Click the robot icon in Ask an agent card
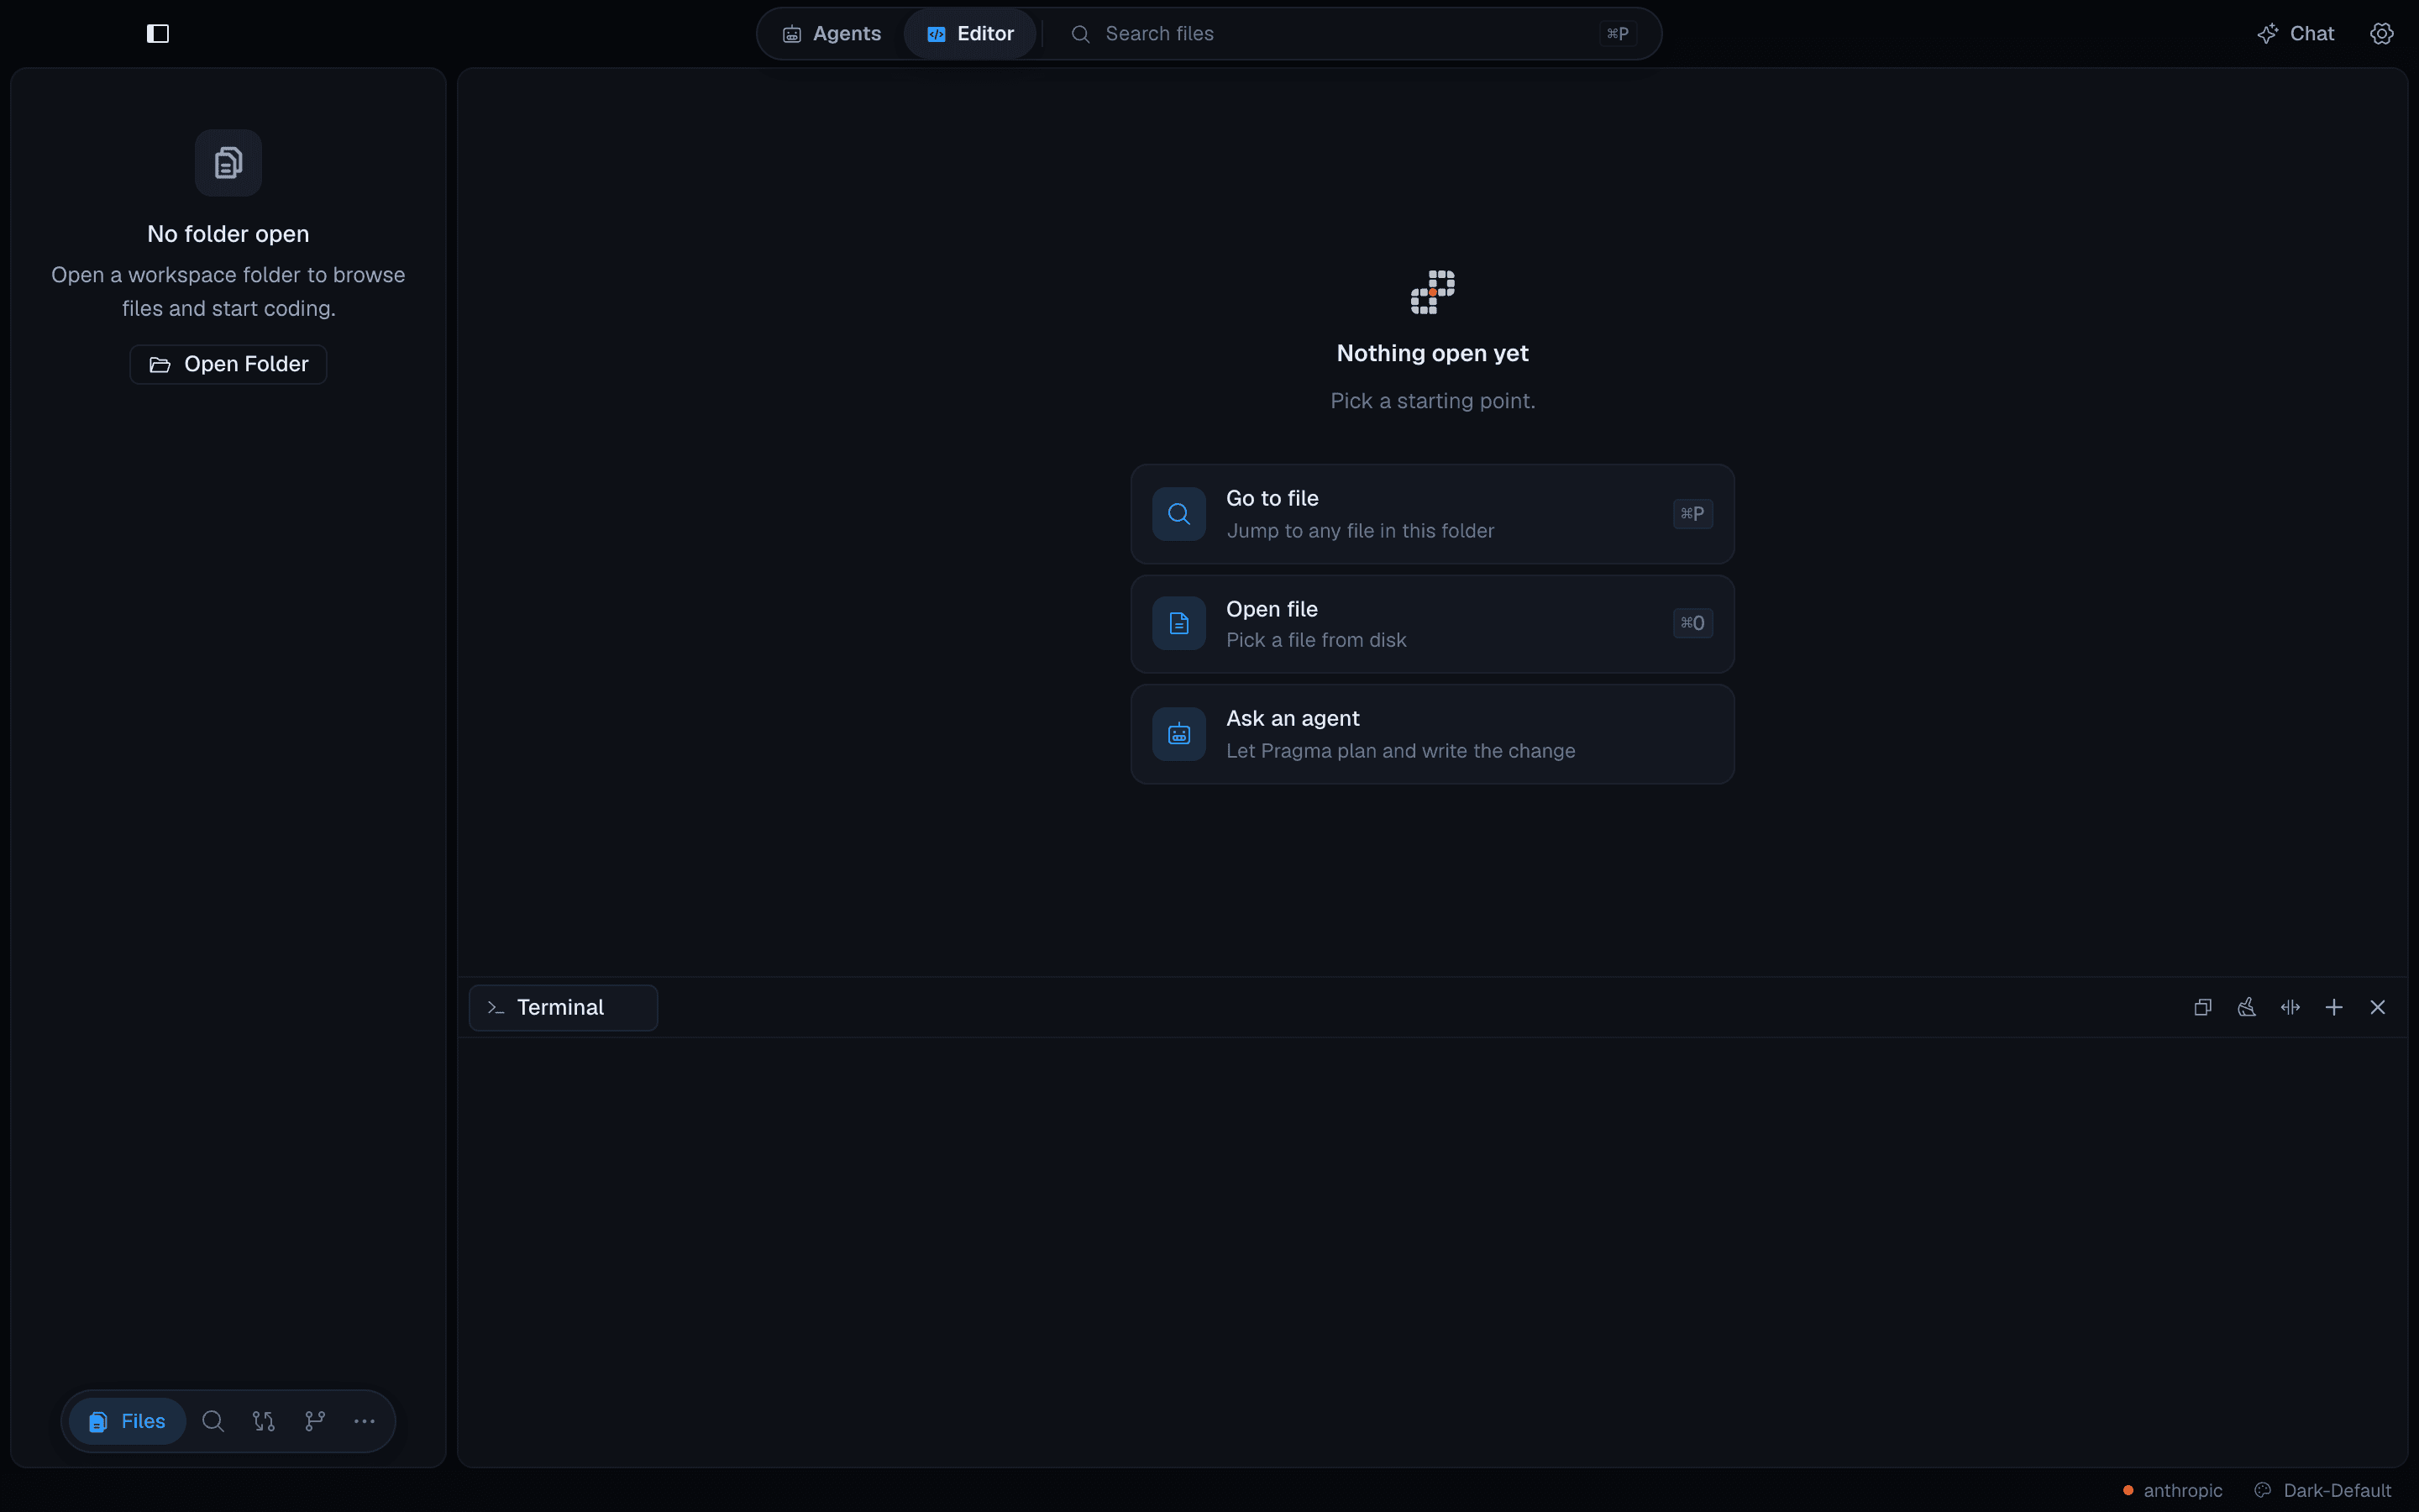Screen dimensions: 2419x1512 (1179, 734)
